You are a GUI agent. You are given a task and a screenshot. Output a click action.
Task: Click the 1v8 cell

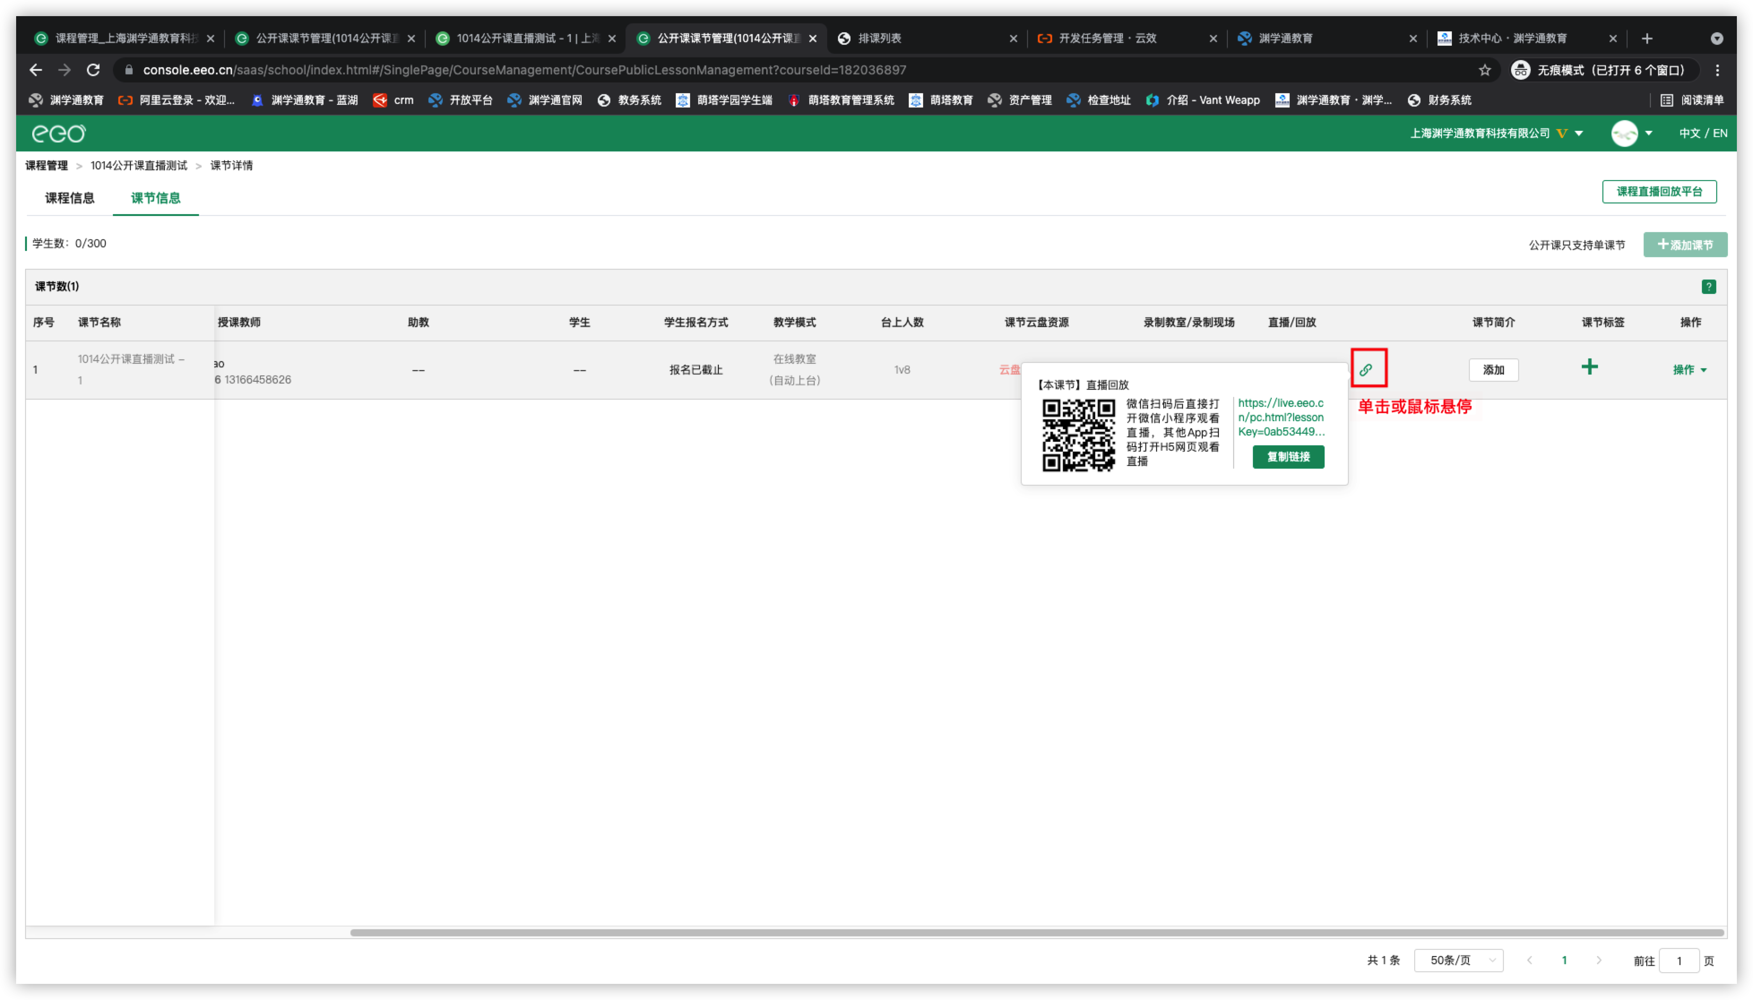(902, 370)
